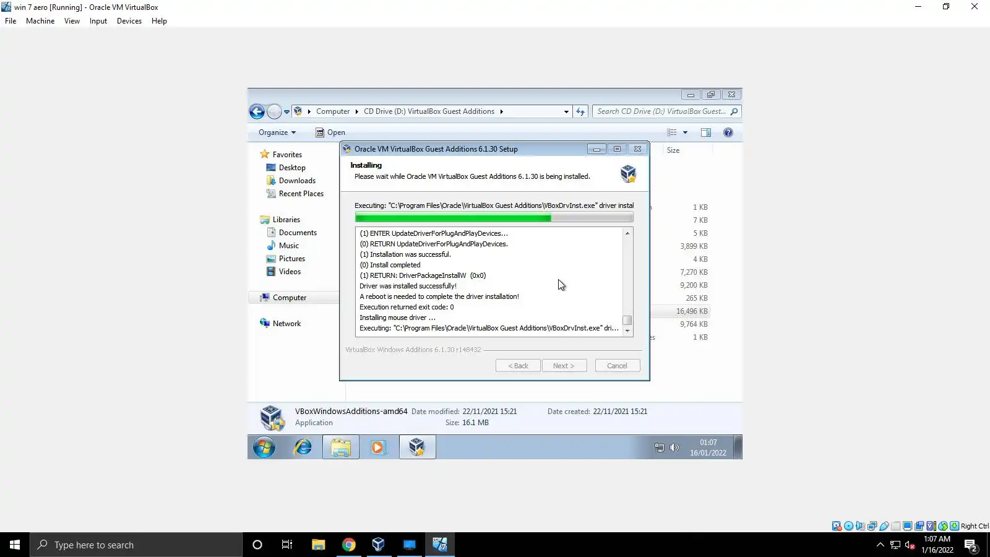
Task: Open the Input menu
Action: (x=98, y=21)
